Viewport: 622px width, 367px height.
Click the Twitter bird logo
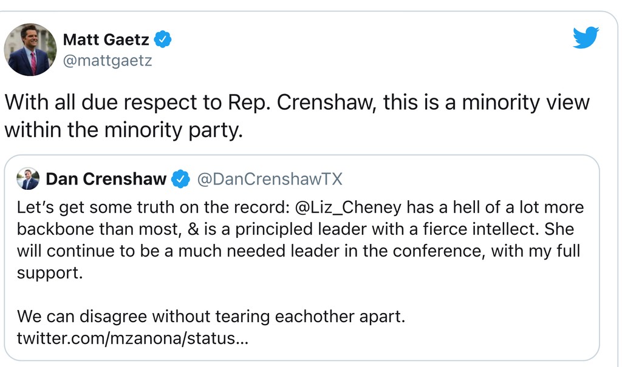pos(586,38)
